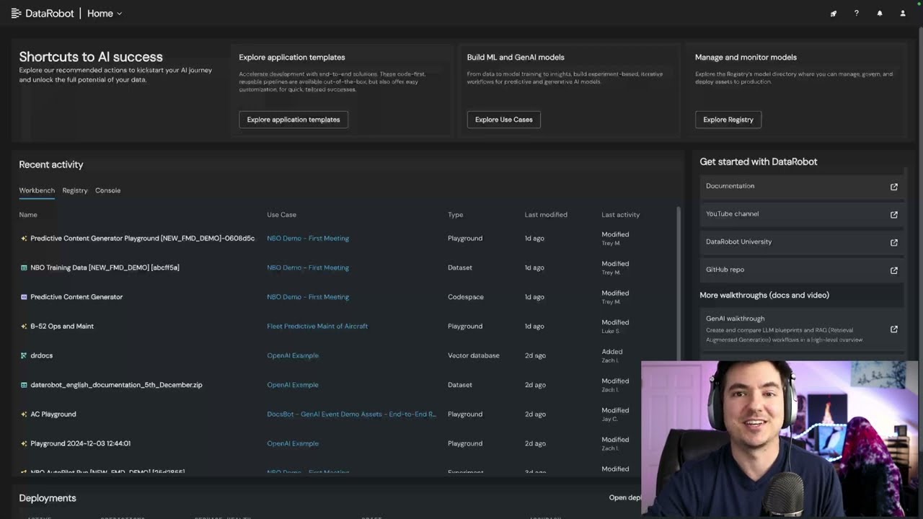Screen dimensions: 923x519
Task: Click the dataset icon beside datarobot_english_documentation zip
Action: [24, 385]
